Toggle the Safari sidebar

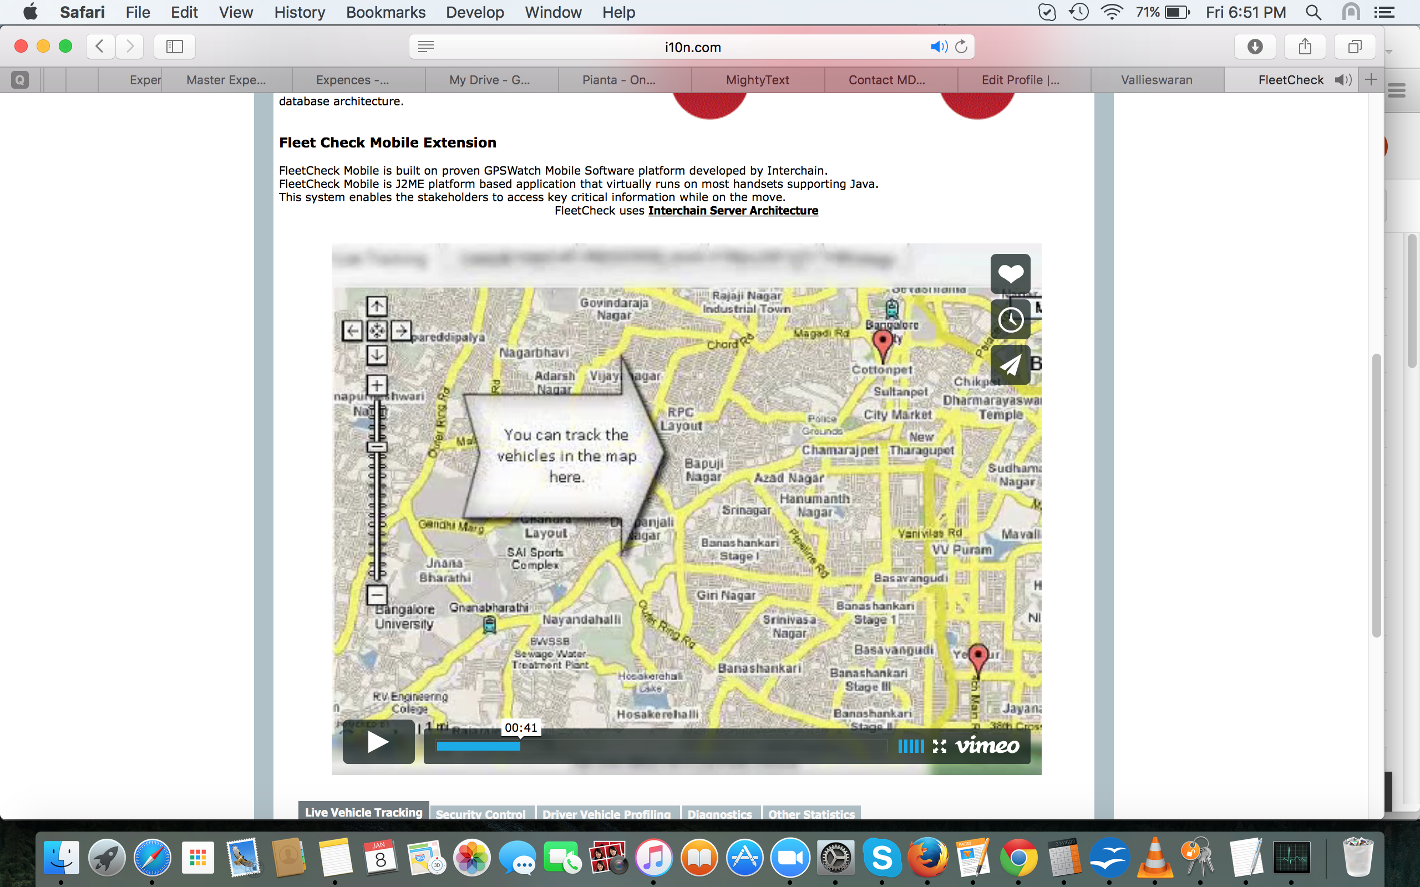coord(174,47)
